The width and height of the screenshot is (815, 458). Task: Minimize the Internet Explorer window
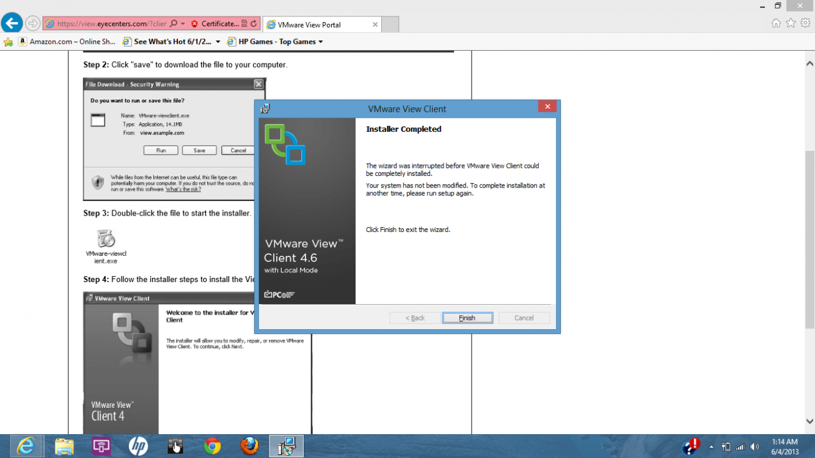(763, 5)
